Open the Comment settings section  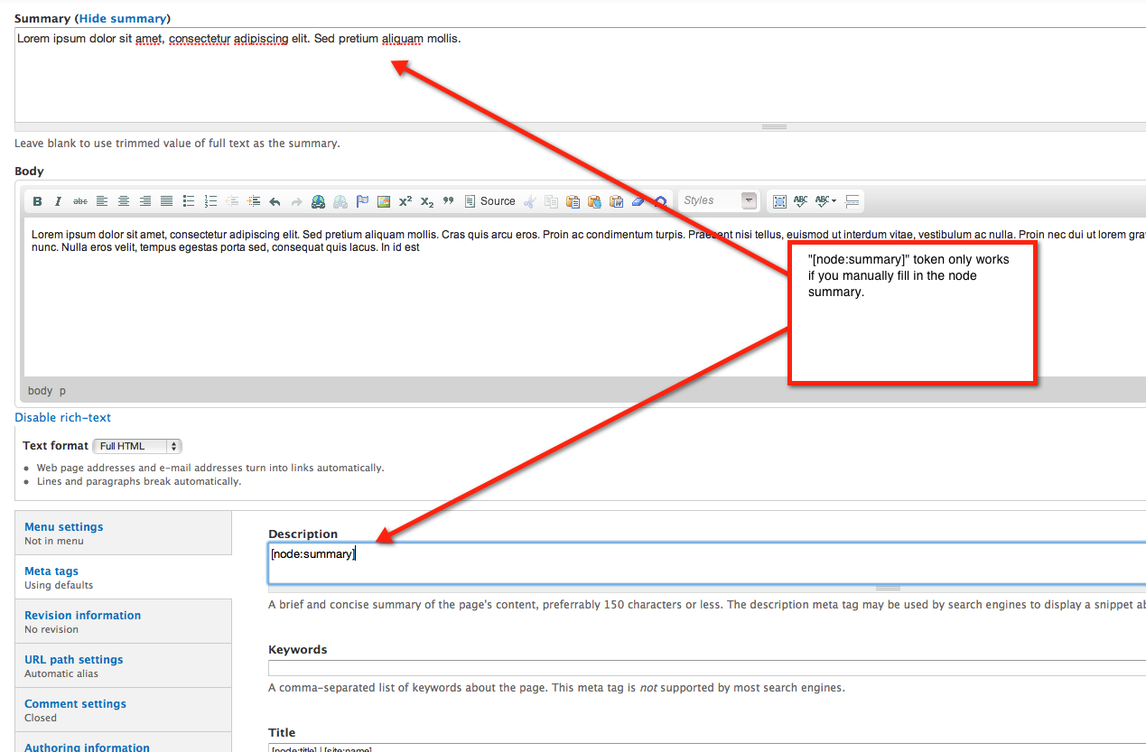[x=75, y=703]
